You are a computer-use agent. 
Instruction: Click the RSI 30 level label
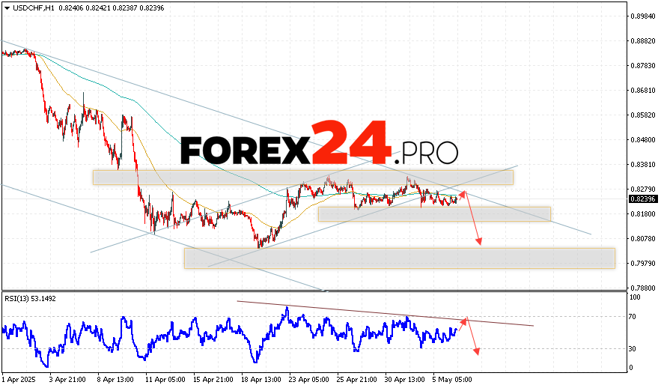[x=633, y=348]
